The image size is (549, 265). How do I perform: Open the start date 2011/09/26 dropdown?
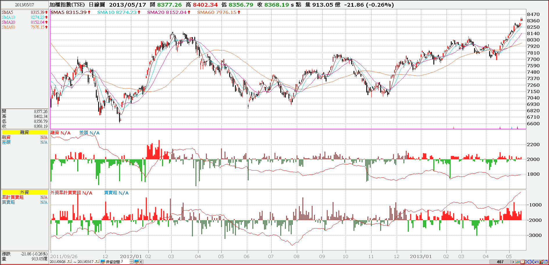(69, 261)
